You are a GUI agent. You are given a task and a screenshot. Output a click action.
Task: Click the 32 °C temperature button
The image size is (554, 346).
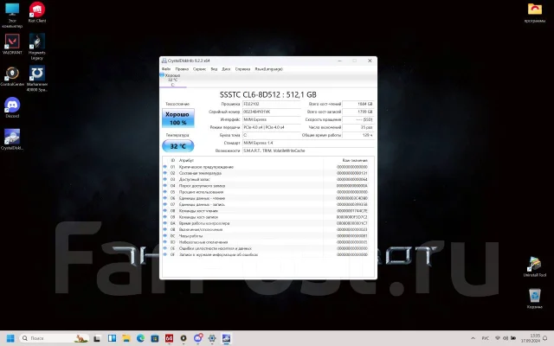tap(178, 146)
